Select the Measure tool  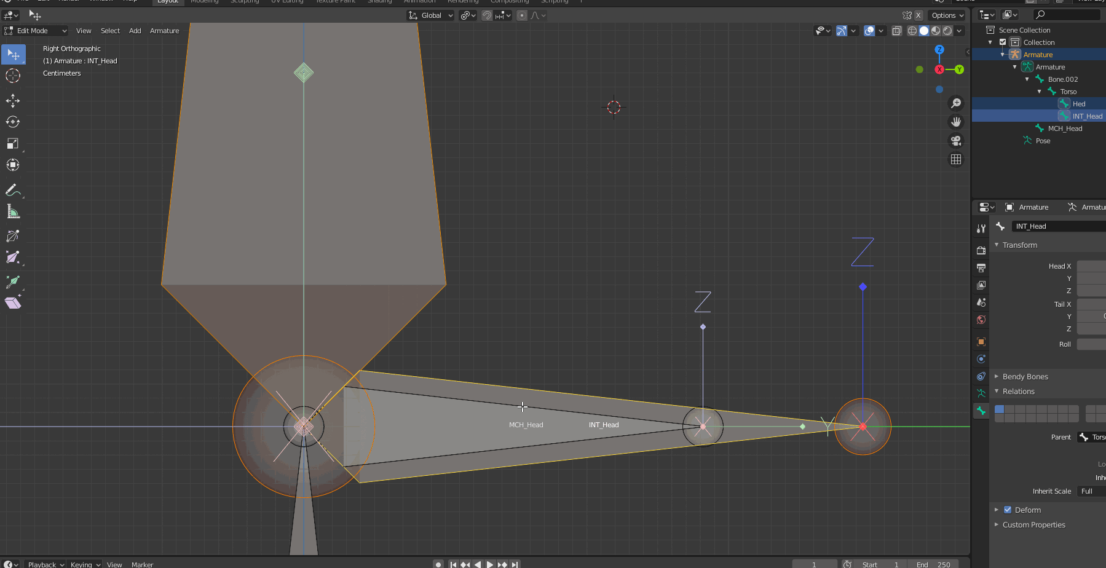(x=13, y=213)
